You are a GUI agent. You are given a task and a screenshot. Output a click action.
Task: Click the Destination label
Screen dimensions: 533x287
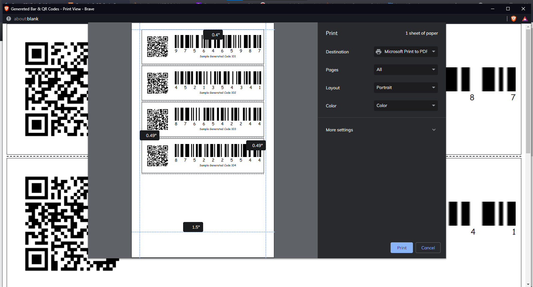[337, 52]
